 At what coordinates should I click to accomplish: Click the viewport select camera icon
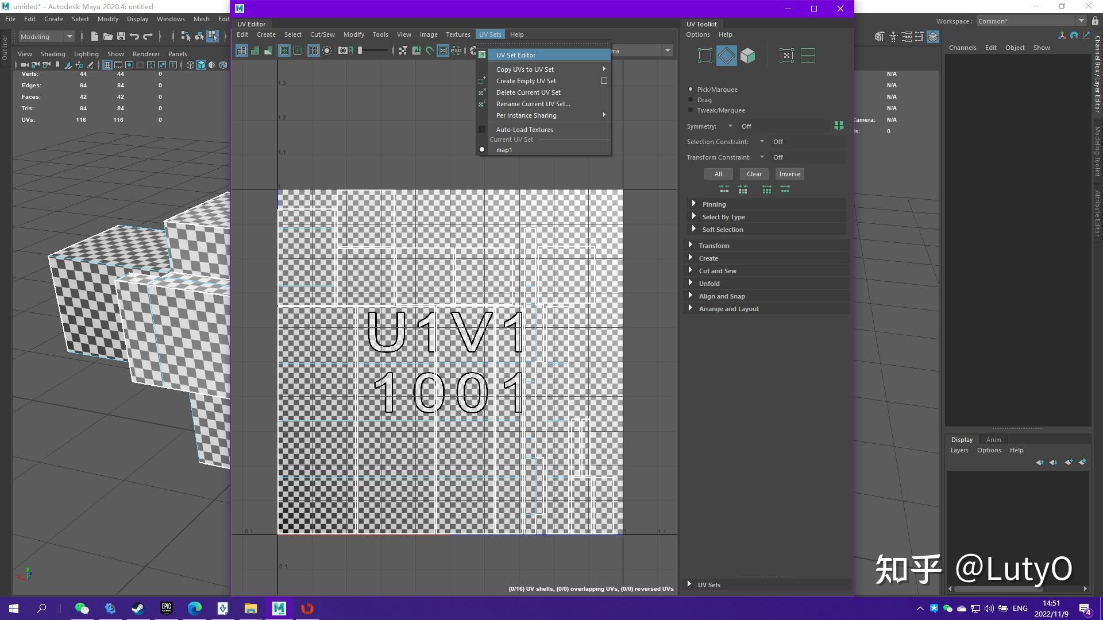24,65
